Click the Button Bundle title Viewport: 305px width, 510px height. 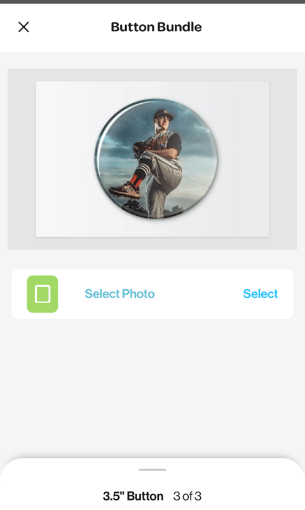click(156, 27)
